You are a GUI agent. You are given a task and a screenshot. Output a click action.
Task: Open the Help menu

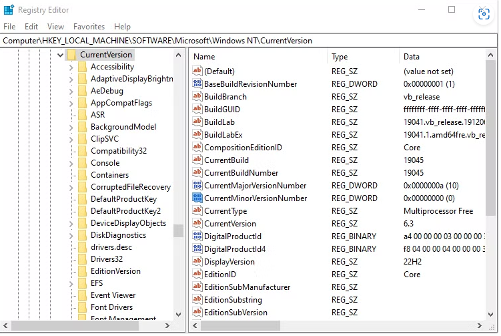[x=122, y=27]
